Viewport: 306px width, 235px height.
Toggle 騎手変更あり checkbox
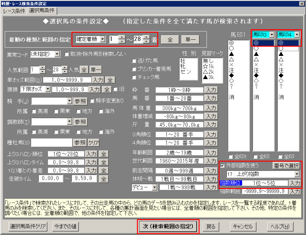pyautogui.click(x=92, y=101)
